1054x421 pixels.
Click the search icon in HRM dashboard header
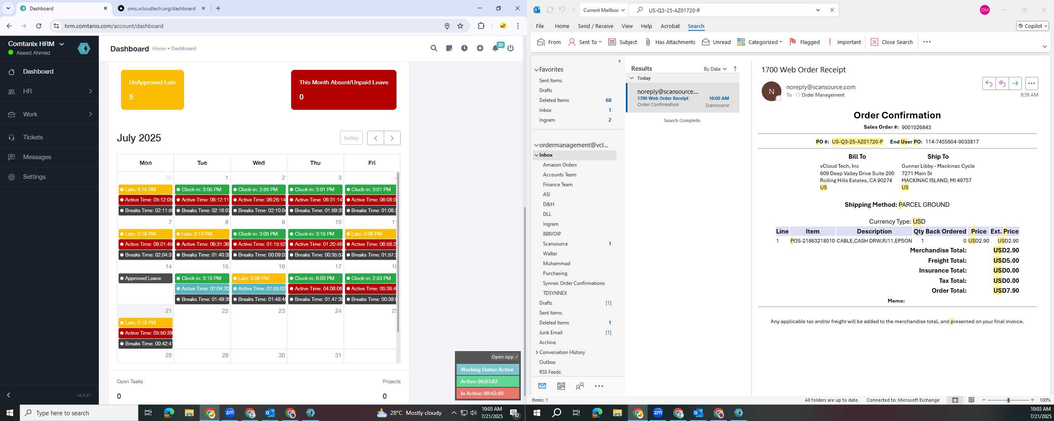(434, 48)
